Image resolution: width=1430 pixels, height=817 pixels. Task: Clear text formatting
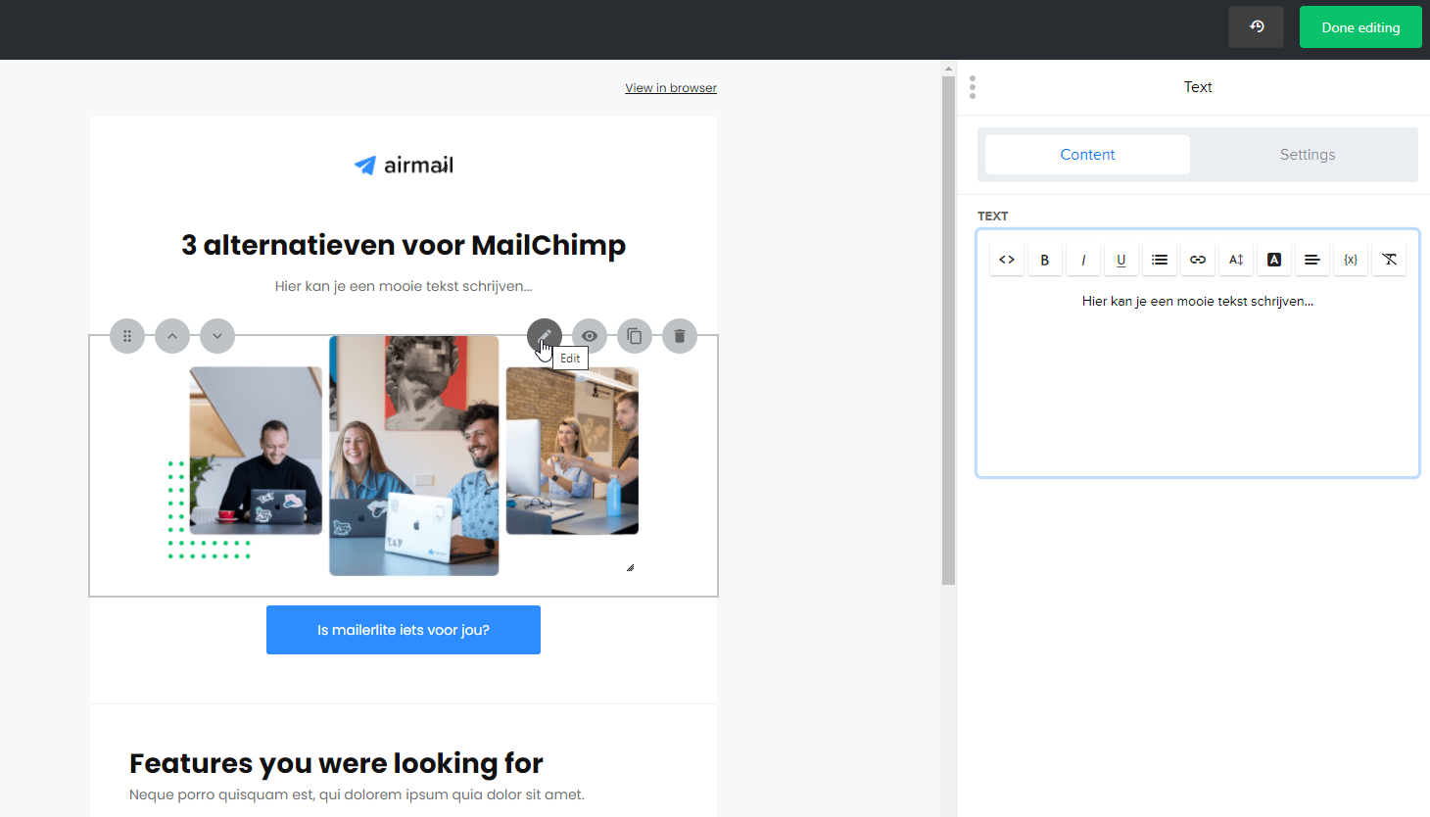pyautogui.click(x=1389, y=260)
